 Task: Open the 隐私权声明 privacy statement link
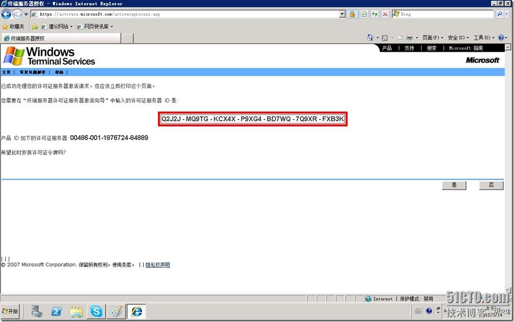tap(158, 265)
